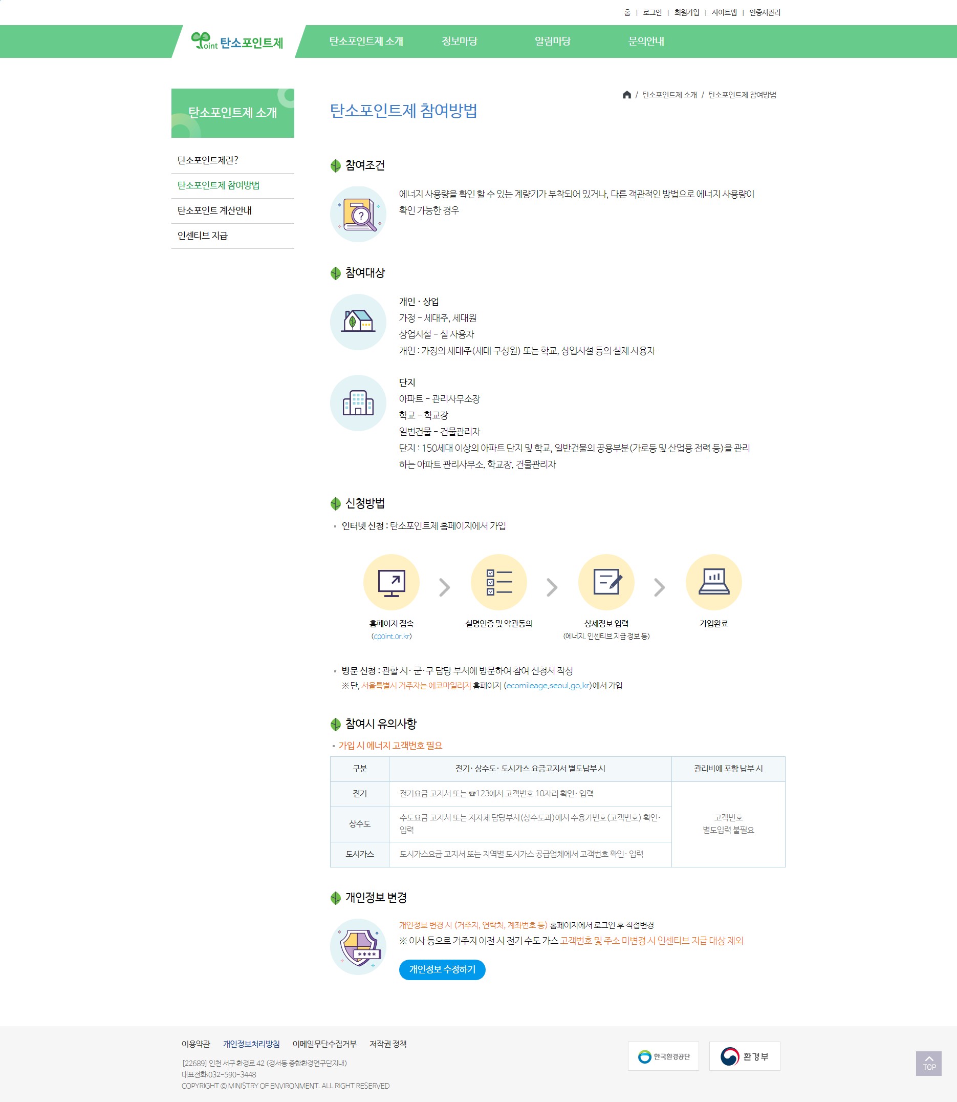The width and height of the screenshot is (957, 1102).
Task: Click the 고객번호 별도입력 불필요 cell
Action: coord(728,824)
